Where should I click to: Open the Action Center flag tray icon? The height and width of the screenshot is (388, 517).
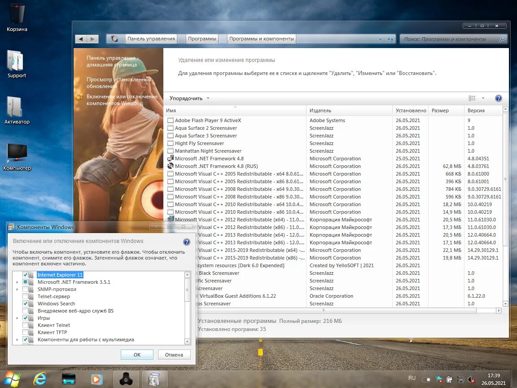tap(439, 380)
